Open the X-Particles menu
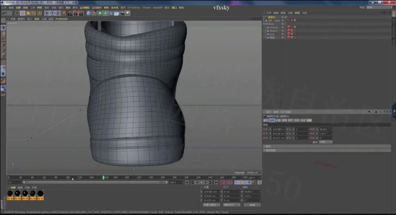Screen dimensions: 396x215 134,7
